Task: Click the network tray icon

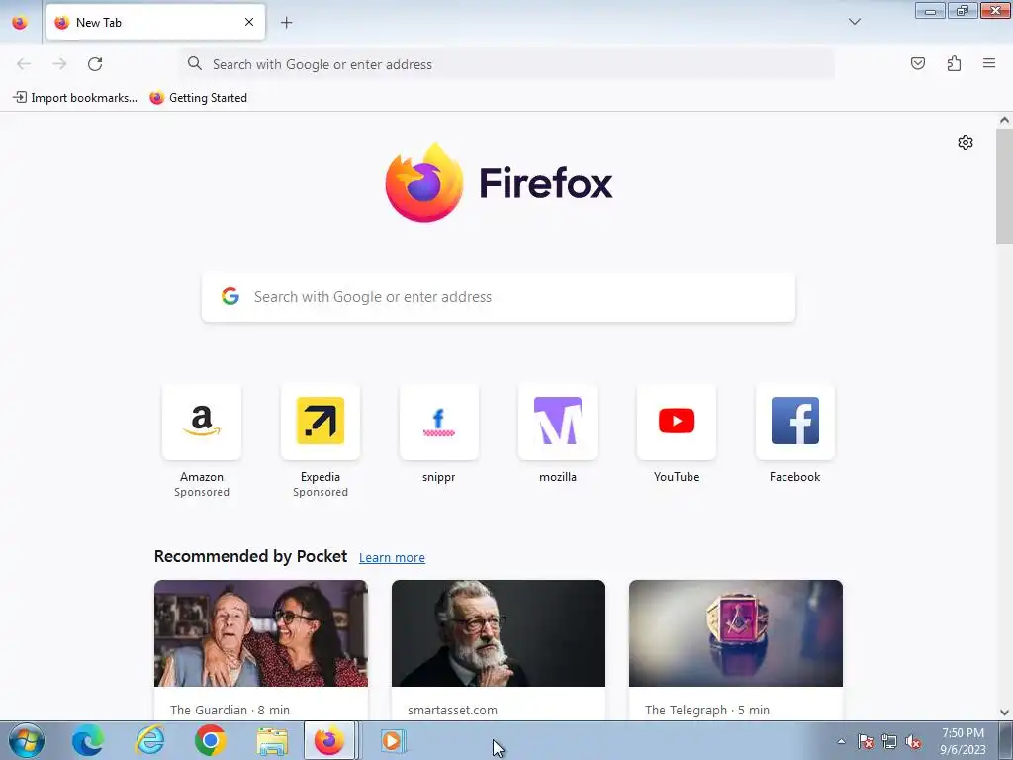Action: [889, 741]
